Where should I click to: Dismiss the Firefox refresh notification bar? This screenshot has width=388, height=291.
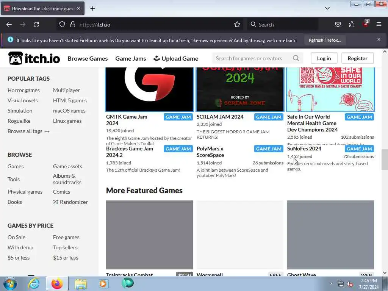[x=379, y=39]
